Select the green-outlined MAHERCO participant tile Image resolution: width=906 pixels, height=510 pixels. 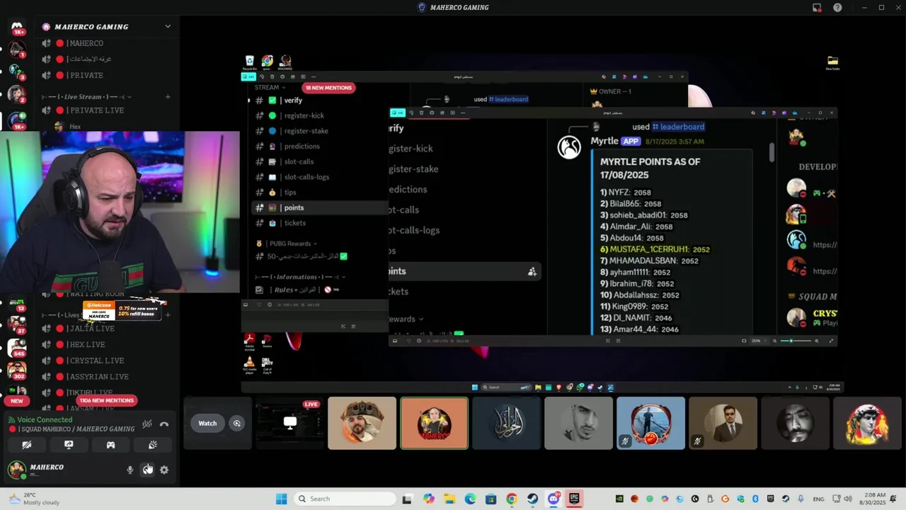434,424
